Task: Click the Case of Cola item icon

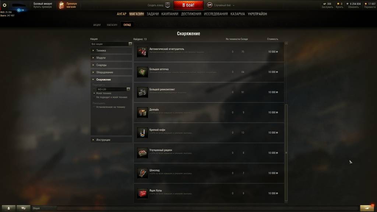Action: 142,193
